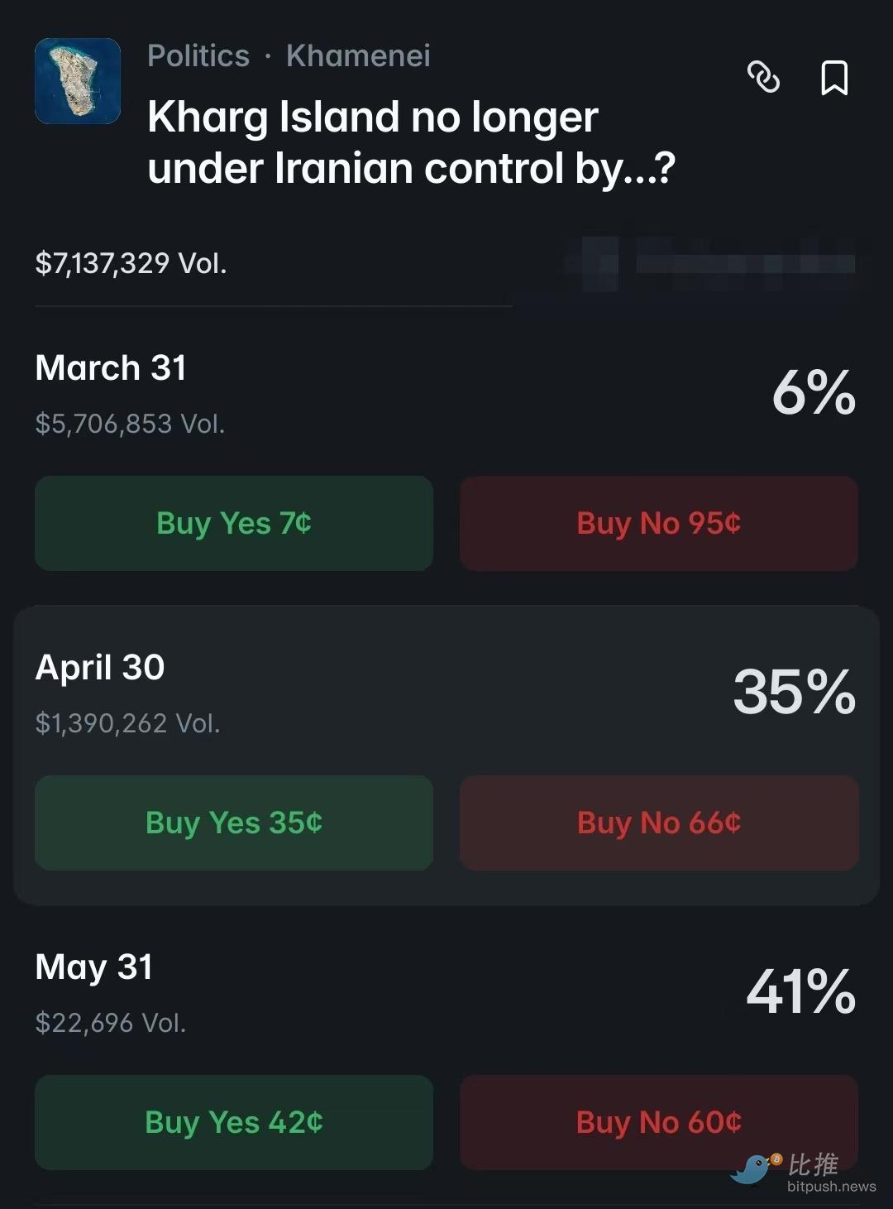
Task: Open the Khamenei tag link
Action: point(358,56)
